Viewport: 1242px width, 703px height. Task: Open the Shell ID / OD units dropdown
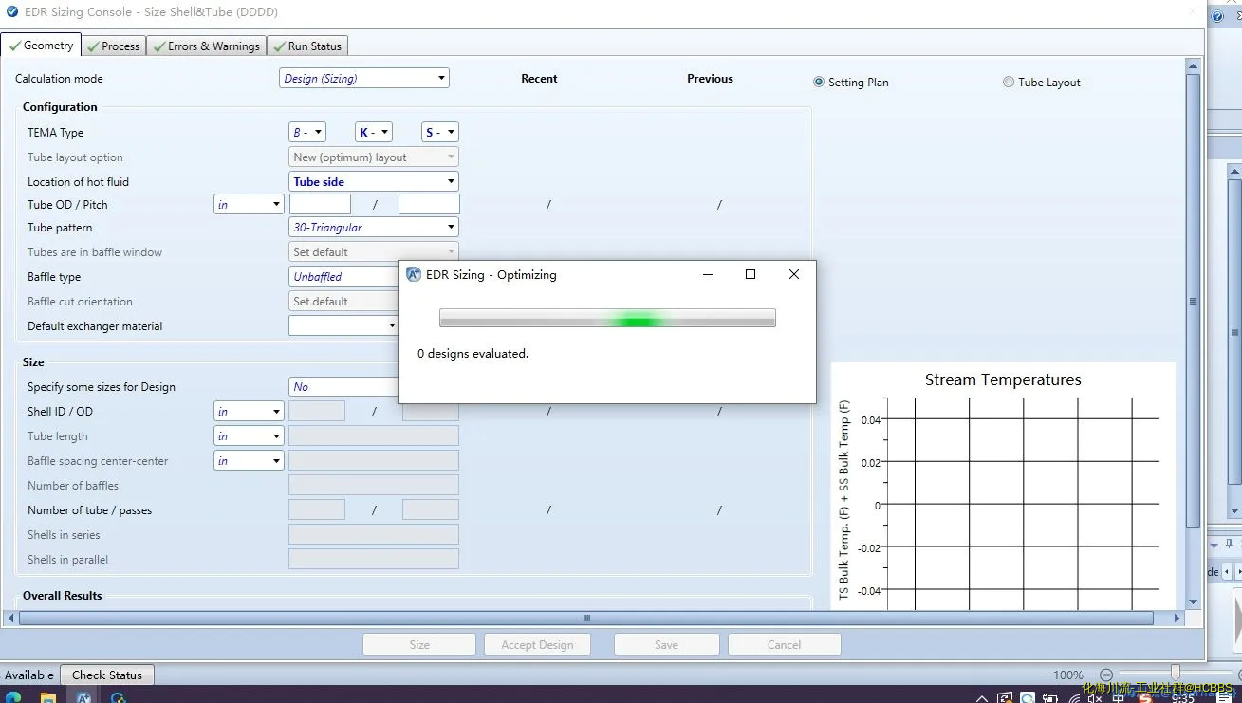[x=249, y=411]
